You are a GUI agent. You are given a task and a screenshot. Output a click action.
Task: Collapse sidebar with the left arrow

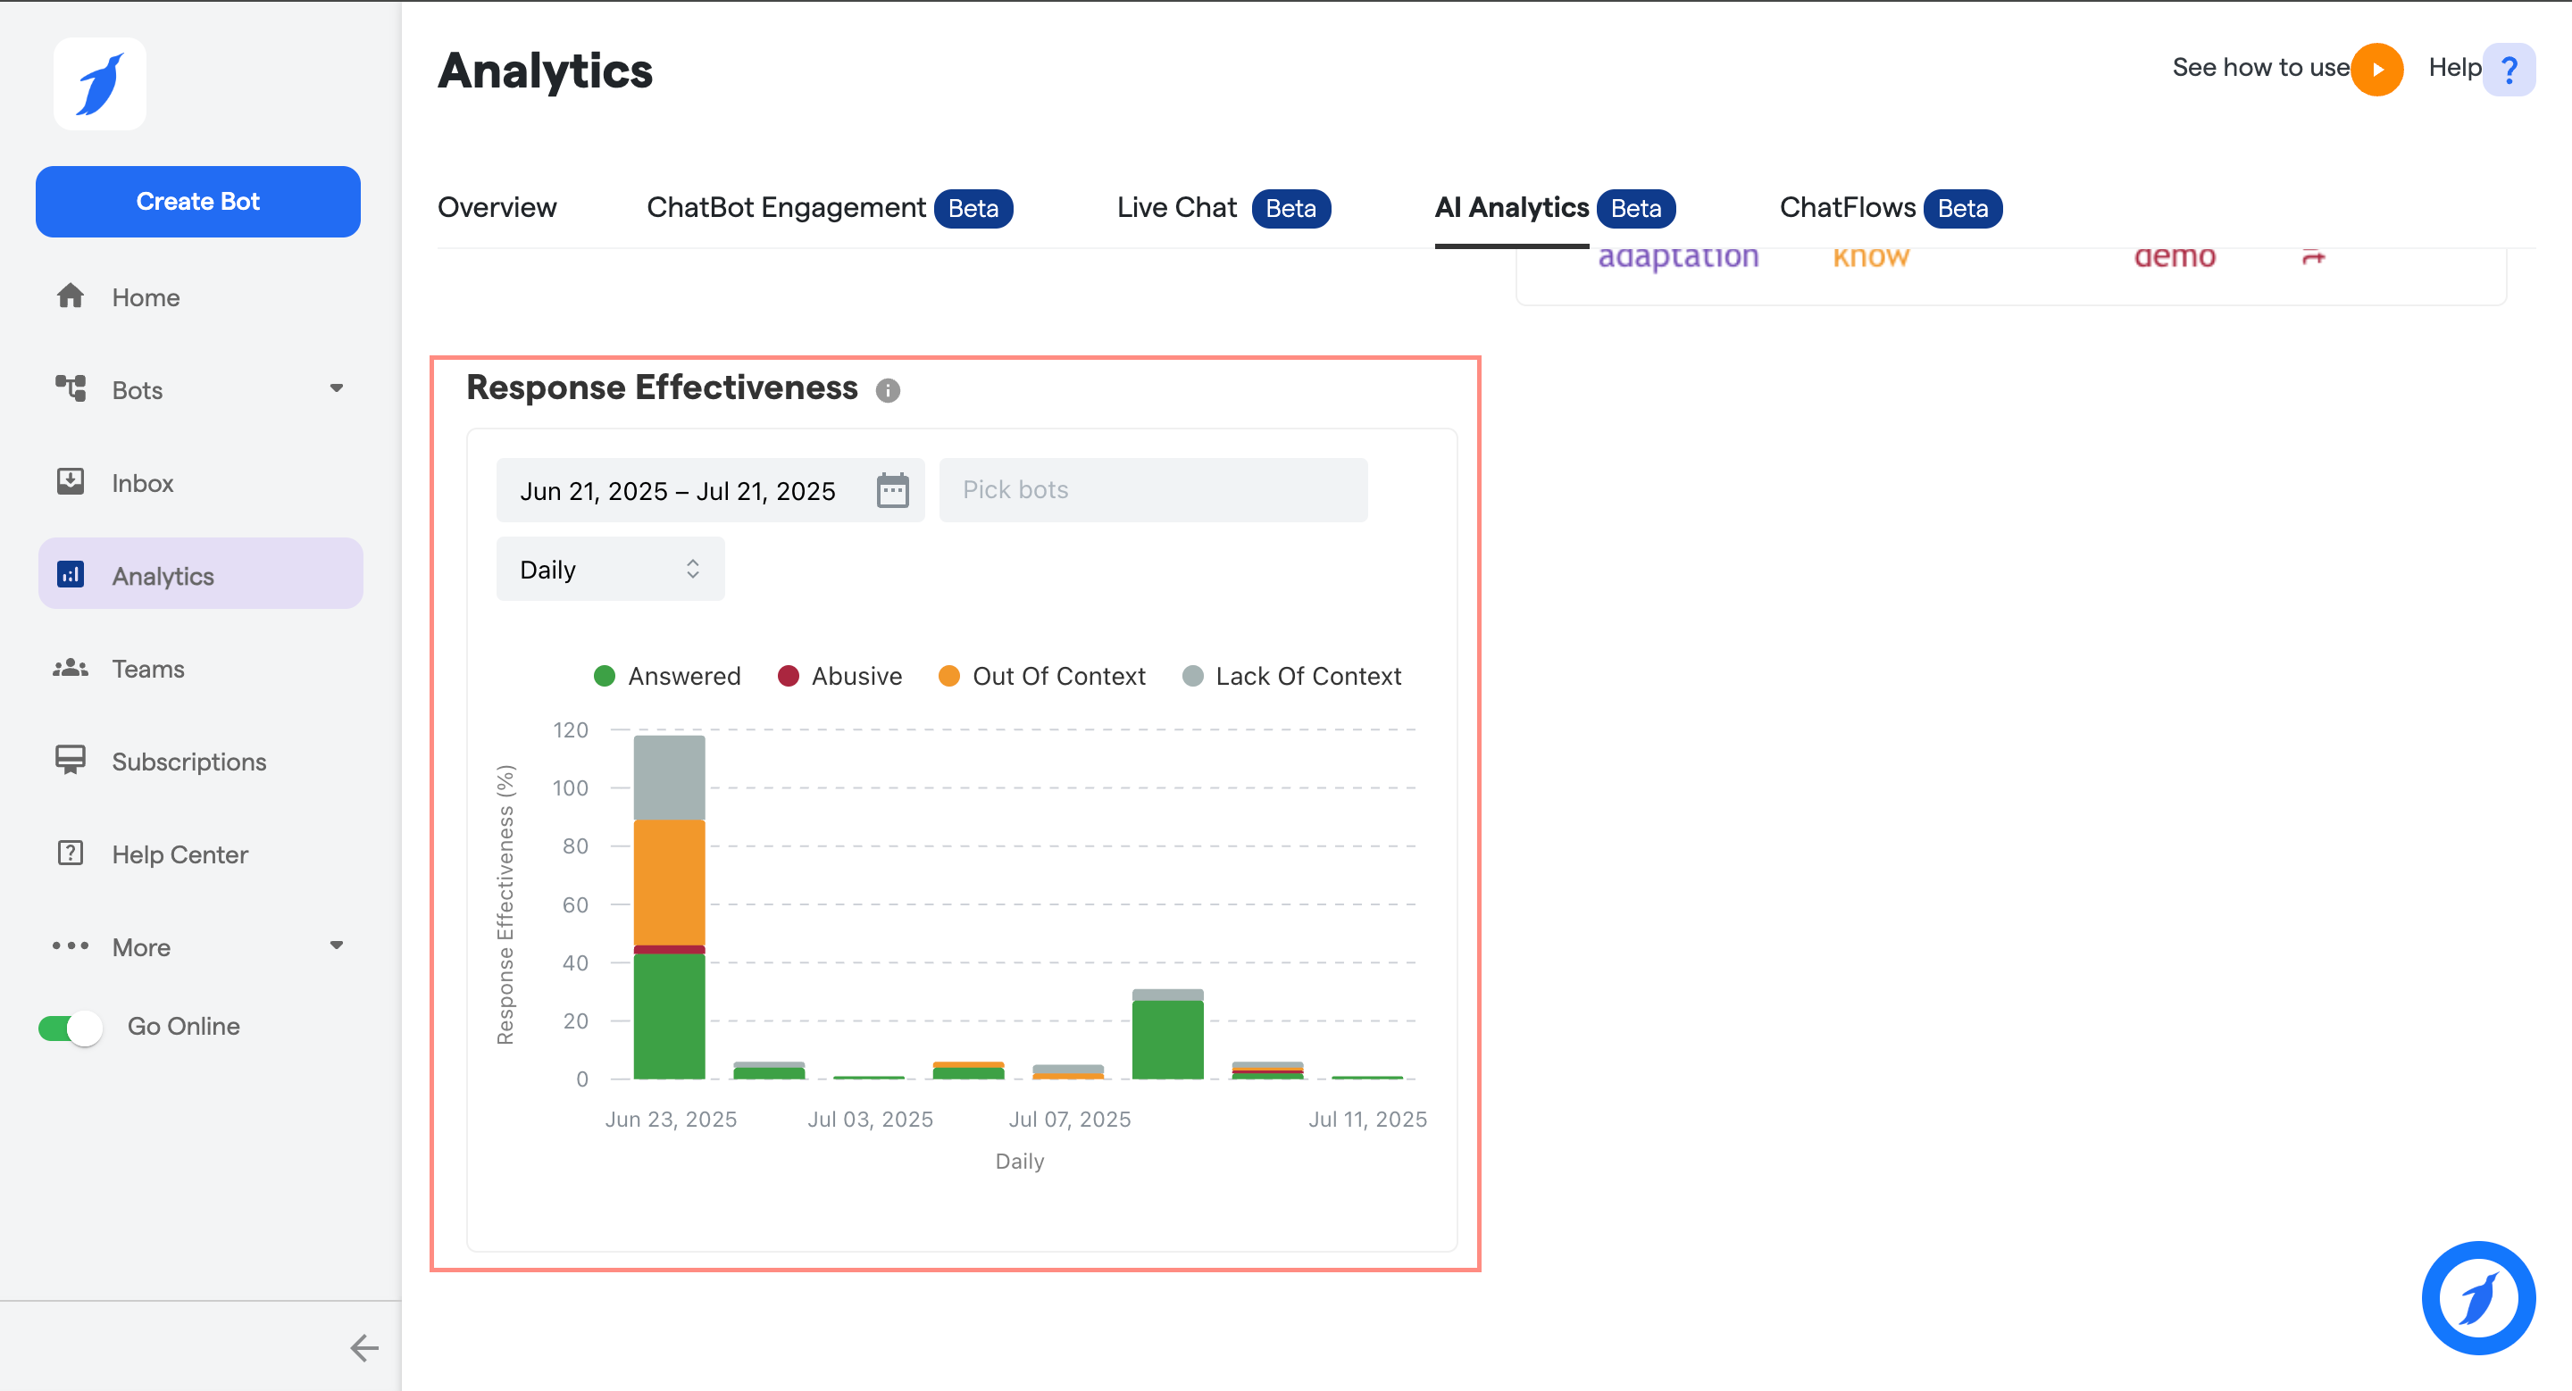point(364,1348)
